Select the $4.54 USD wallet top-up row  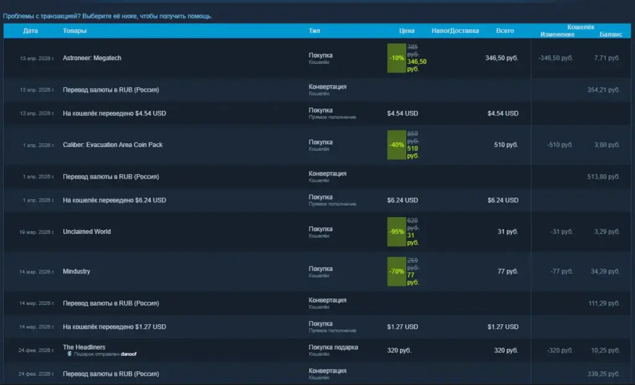(114, 113)
